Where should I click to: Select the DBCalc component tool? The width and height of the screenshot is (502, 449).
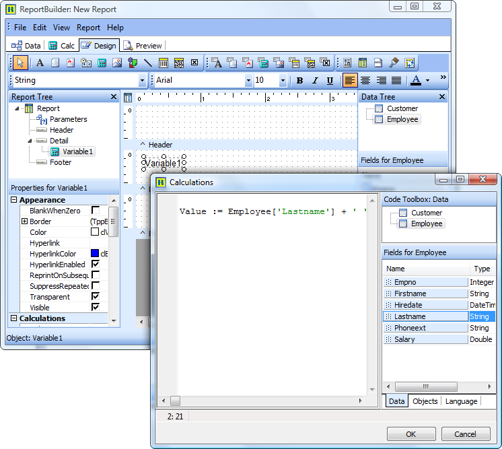[263, 63]
